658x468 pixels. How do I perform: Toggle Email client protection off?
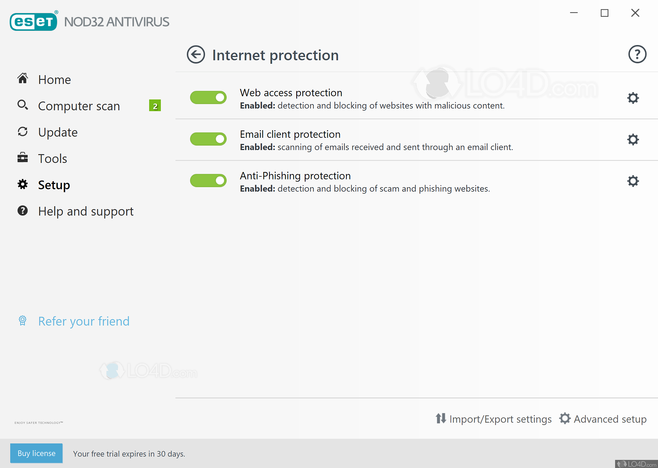[x=208, y=139]
